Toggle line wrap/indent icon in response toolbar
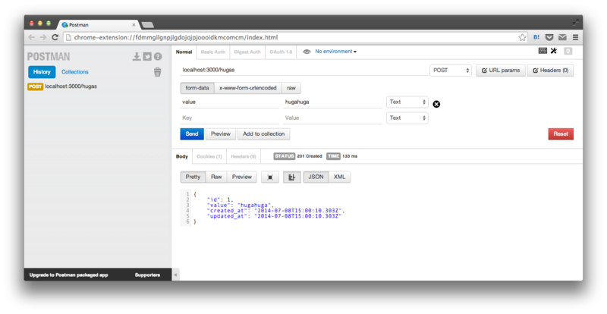 (x=292, y=177)
